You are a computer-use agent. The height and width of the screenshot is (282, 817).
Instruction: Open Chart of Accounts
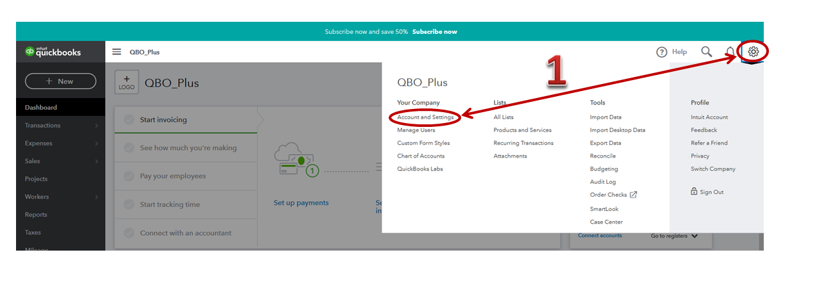pos(421,156)
